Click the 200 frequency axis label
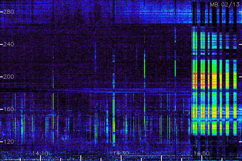Viewport: 242px width, 161px height. point(9,76)
